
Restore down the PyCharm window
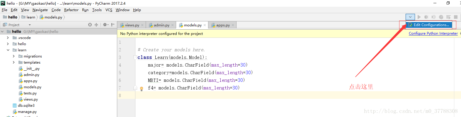click(448, 3)
